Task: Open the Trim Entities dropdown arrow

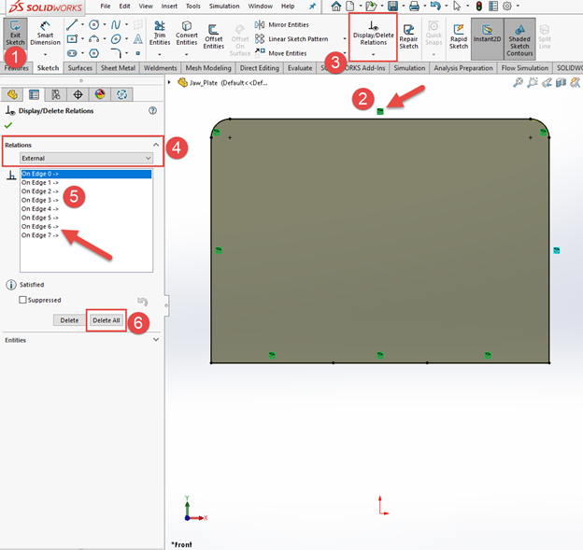Action: pos(160,55)
